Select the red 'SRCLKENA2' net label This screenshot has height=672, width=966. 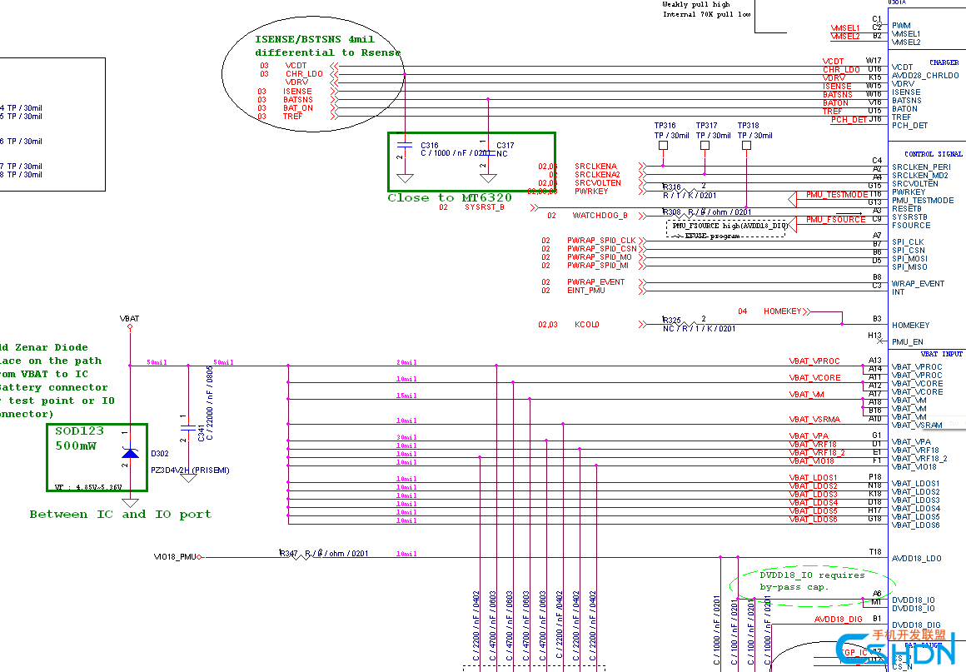point(598,175)
